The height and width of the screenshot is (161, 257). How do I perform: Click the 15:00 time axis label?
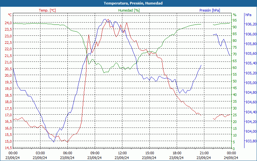pos(149,153)
